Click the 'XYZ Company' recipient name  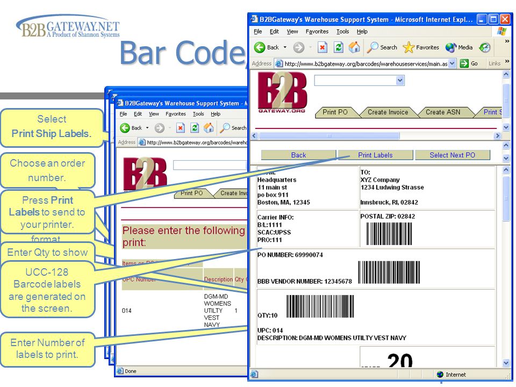pos(380,180)
